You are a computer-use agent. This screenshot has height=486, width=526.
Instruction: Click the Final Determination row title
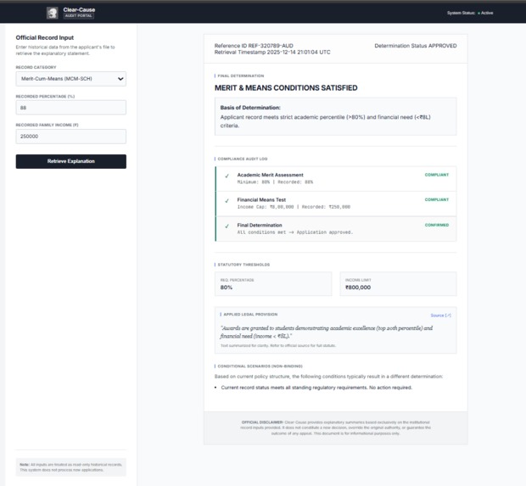click(x=260, y=225)
